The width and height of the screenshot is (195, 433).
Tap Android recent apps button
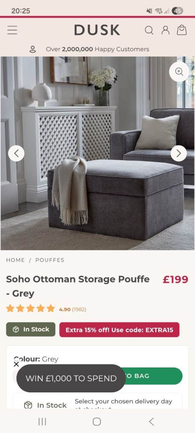pyautogui.click(x=42, y=422)
